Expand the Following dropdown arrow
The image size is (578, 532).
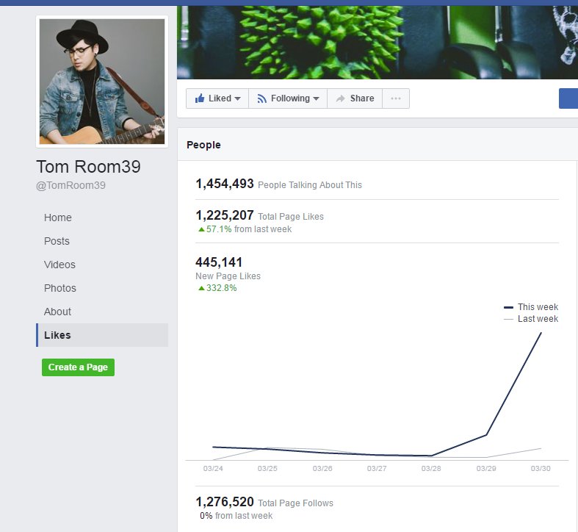click(x=316, y=98)
